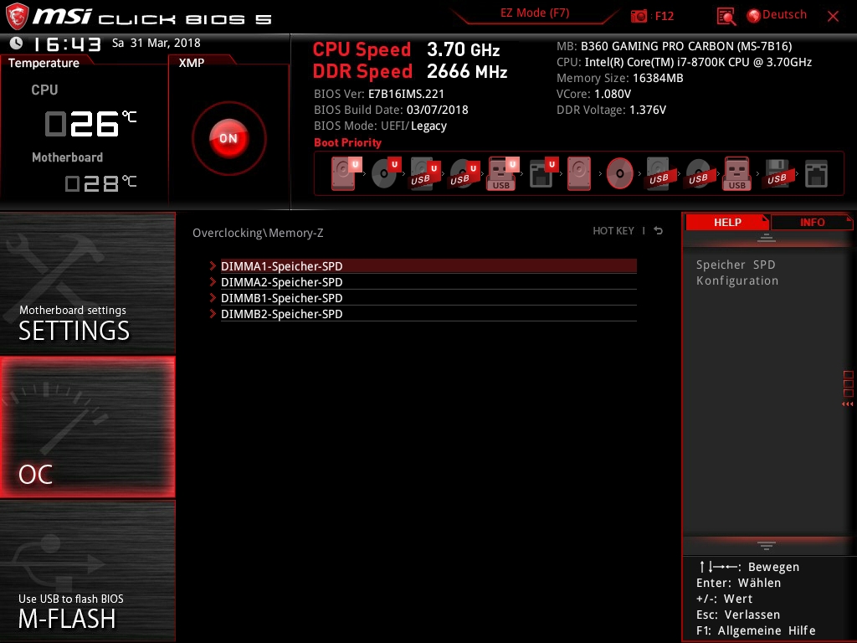Select the legacy CD/DVD boot device icon
This screenshot has width=857, height=643.
pos(620,174)
